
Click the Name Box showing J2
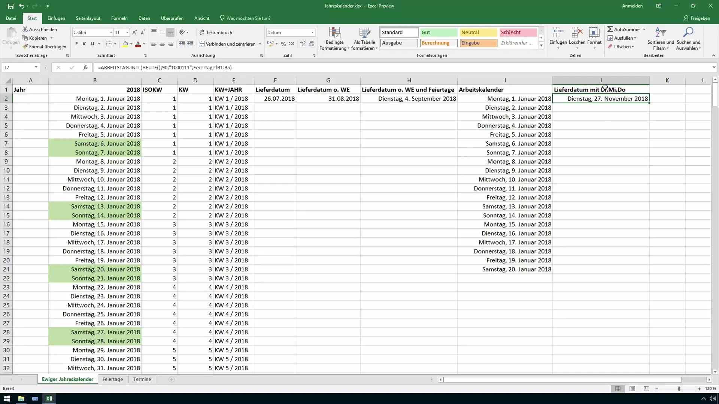[x=18, y=67]
